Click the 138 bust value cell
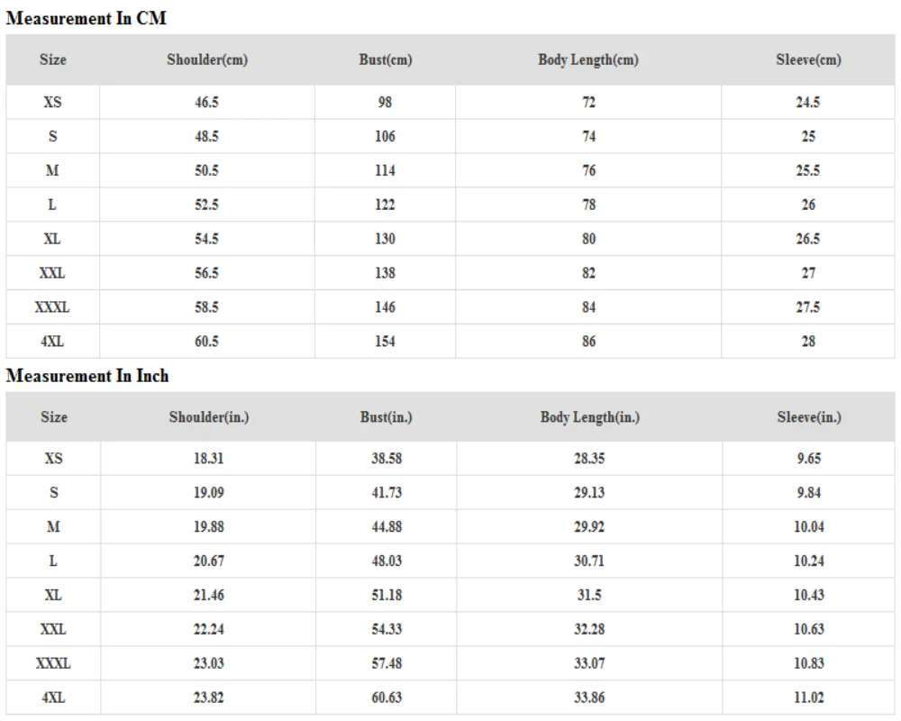The height and width of the screenshot is (721, 901). click(x=385, y=273)
